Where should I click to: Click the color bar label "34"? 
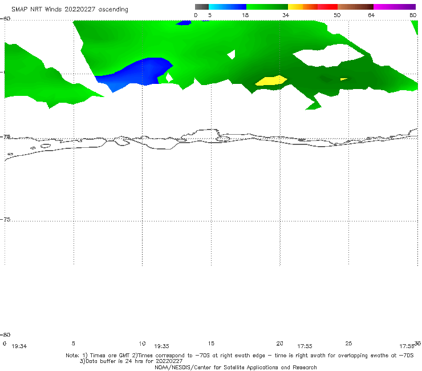coord(286,15)
